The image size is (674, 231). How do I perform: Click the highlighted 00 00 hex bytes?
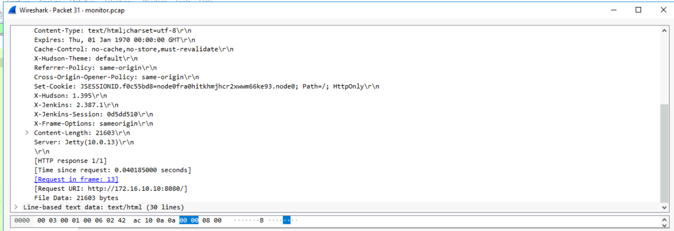[x=189, y=220]
